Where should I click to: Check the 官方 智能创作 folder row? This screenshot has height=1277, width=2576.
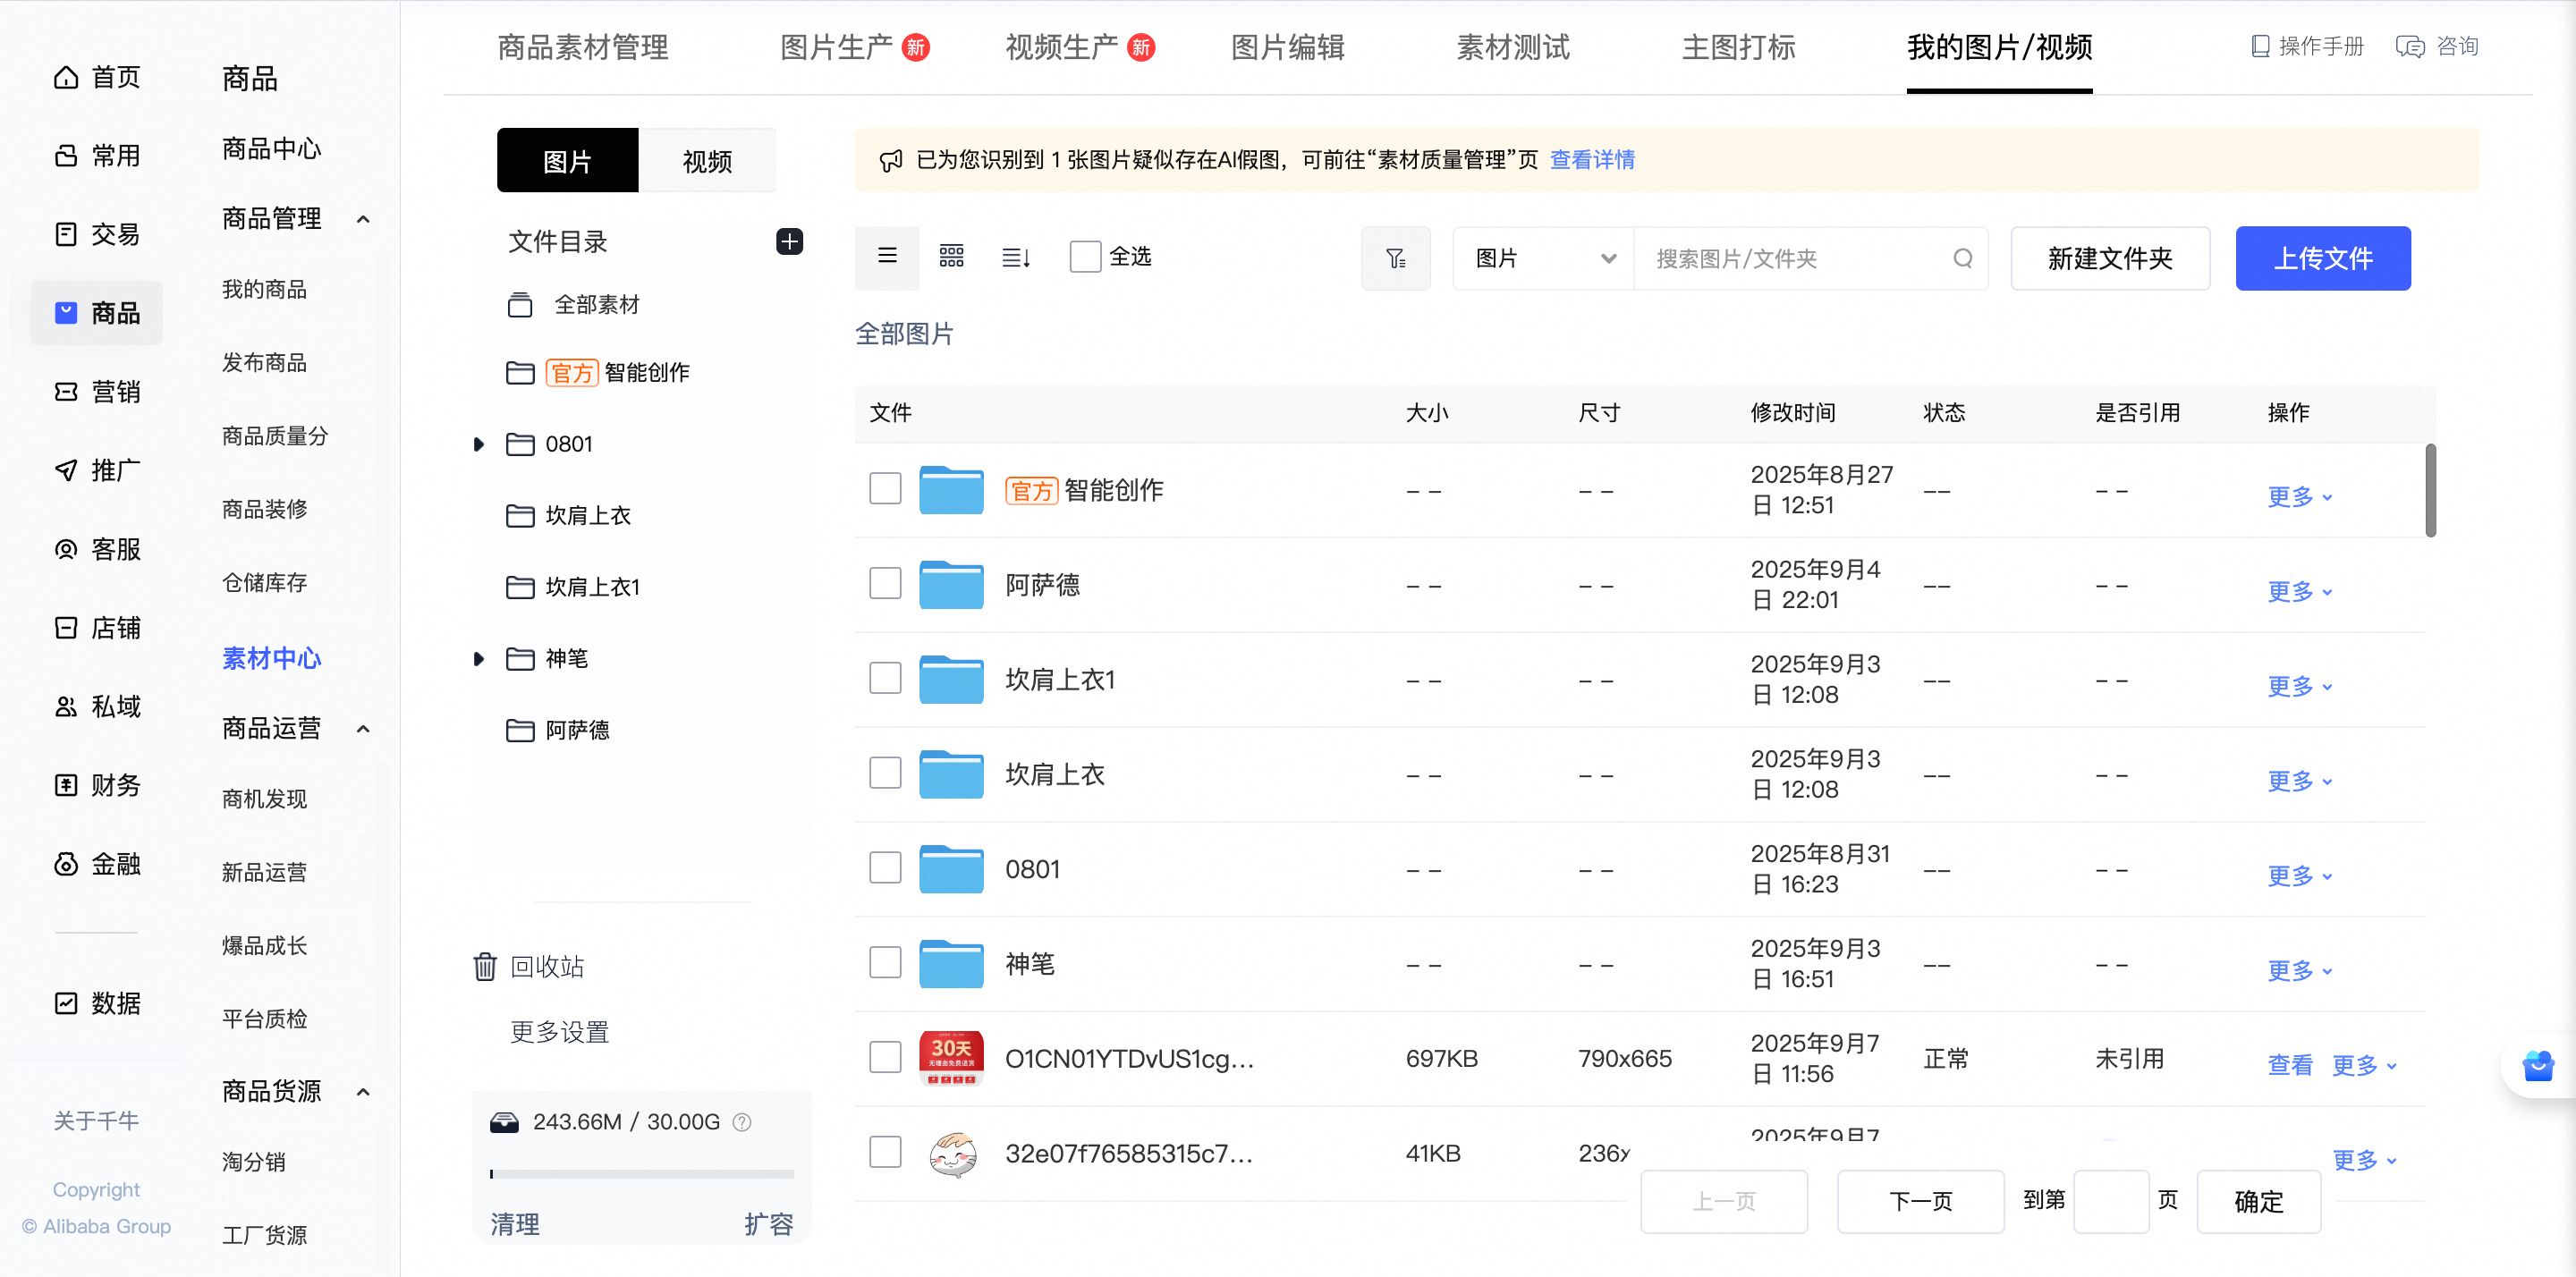[x=885, y=489]
